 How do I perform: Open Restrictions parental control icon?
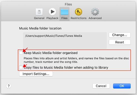78,12
